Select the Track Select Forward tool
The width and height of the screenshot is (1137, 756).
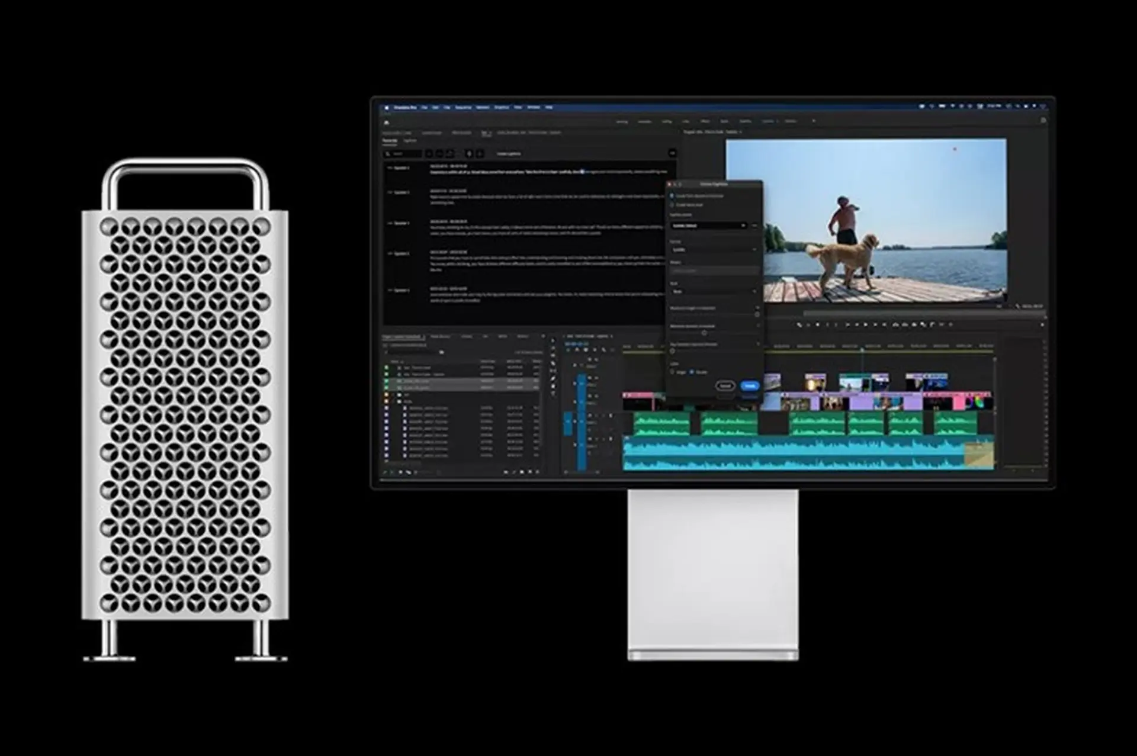(x=553, y=348)
